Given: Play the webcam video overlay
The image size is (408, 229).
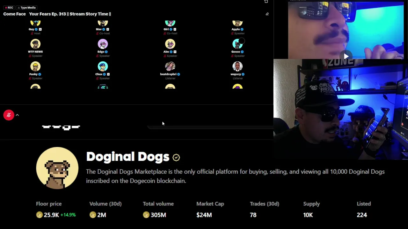Looking at the screenshot, I should click(346, 56).
